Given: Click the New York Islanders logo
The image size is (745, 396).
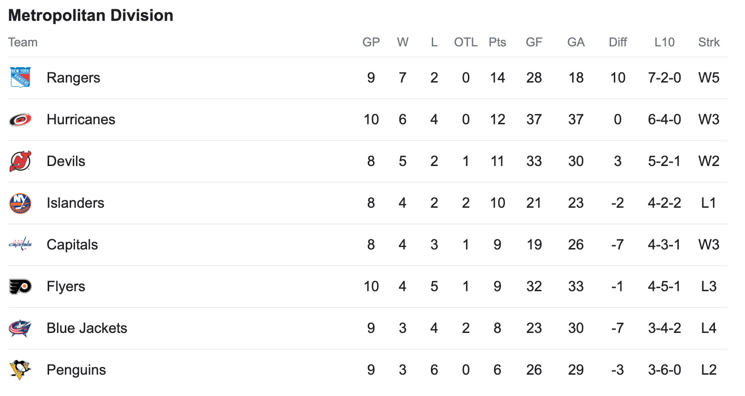Looking at the screenshot, I should click(x=20, y=203).
